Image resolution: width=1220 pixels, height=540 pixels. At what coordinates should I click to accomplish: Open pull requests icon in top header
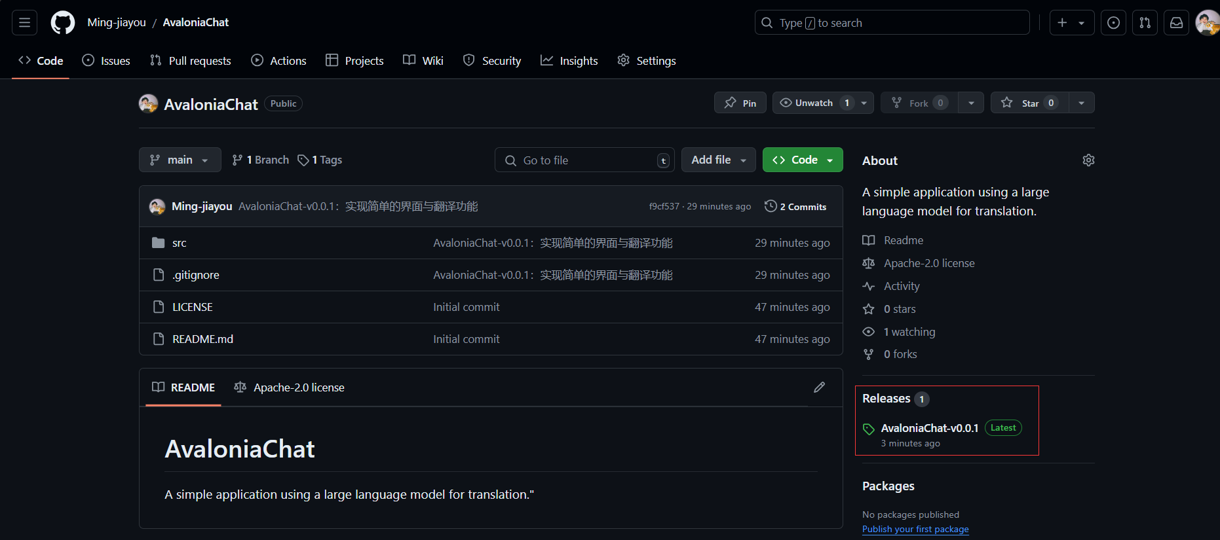coord(1145,23)
